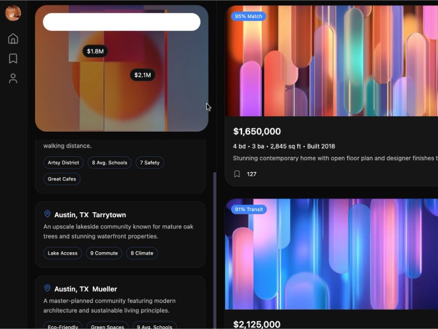This screenshot has width=438, height=329.
Task: Select the Great Cafes tag
Action: pos(62,179)
